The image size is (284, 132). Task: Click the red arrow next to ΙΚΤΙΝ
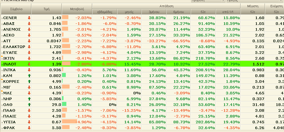tap(29, 58)
